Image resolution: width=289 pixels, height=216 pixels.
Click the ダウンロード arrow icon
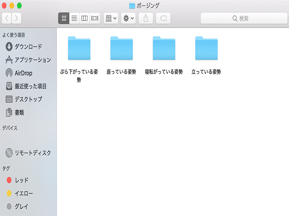coord(9,47)
